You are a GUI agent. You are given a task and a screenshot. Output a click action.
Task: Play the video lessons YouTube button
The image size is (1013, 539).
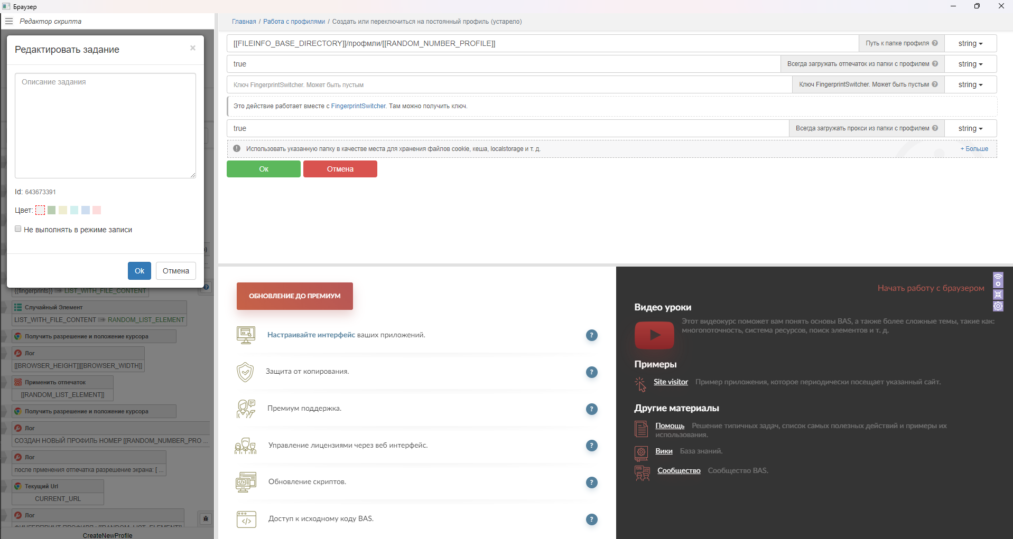point(654,335)
